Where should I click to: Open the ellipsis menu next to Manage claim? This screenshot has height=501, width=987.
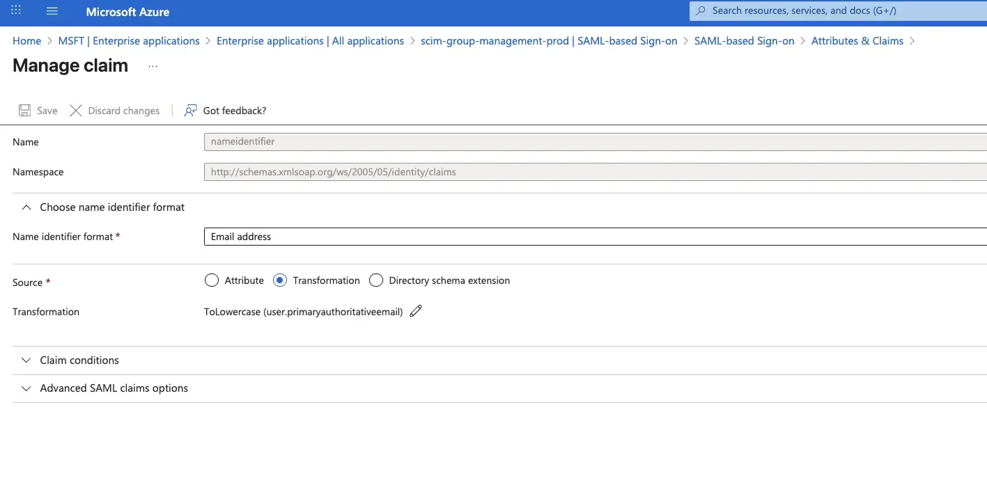[x=152, y=67]
